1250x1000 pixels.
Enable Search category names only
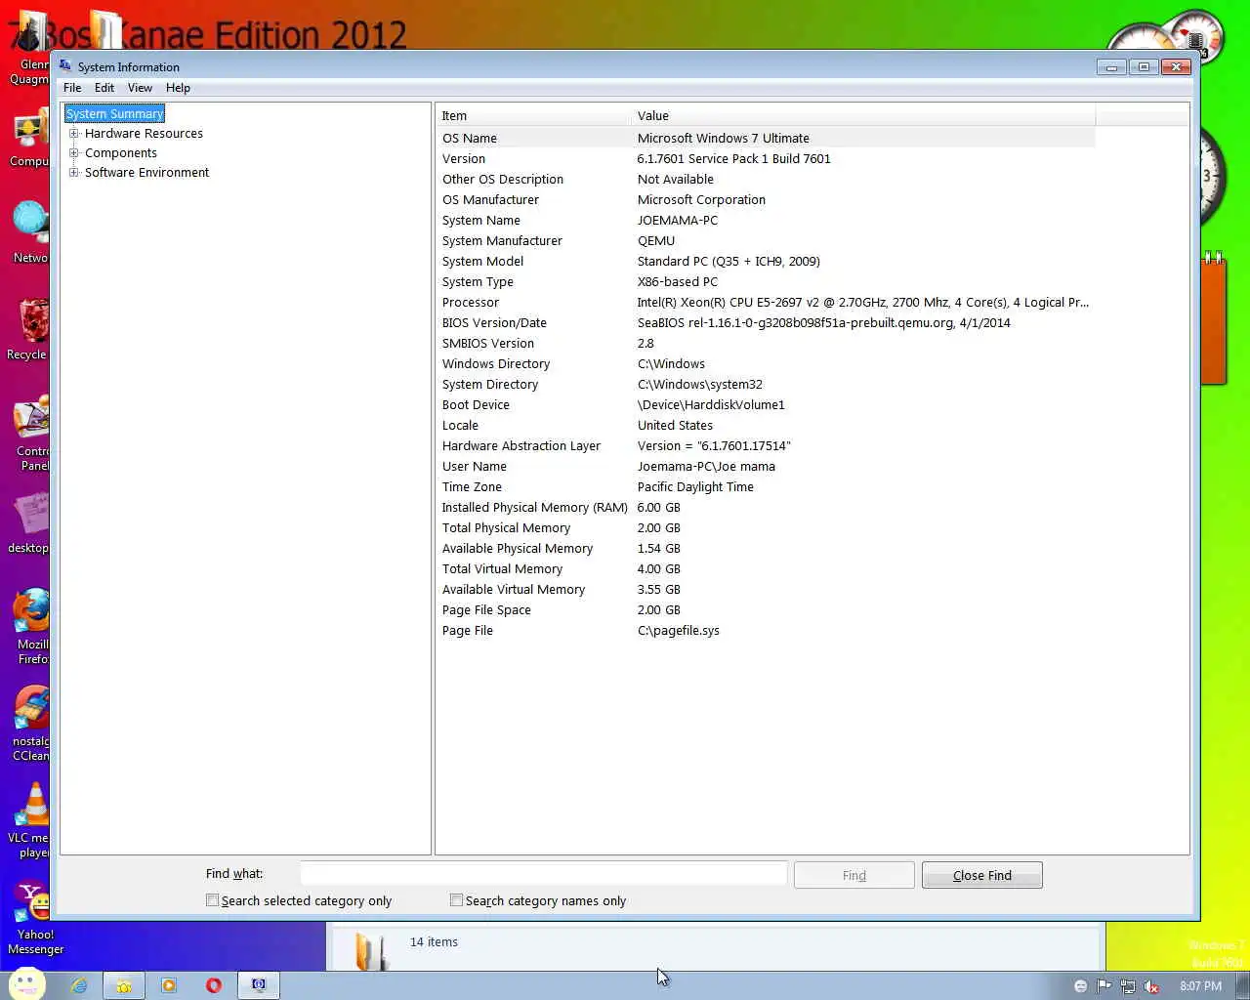[456, 900]
